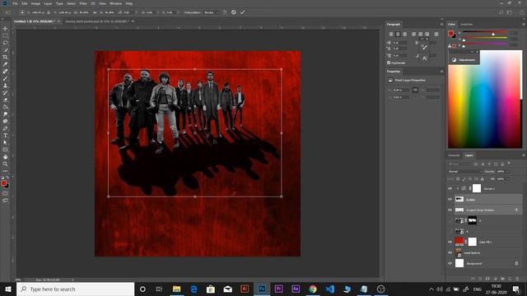Center paragraph text
The width and height of the screenshot is (527, 296).
[x=398, y=35]
